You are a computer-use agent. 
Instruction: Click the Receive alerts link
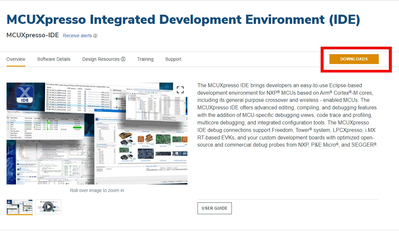[77, 36]
